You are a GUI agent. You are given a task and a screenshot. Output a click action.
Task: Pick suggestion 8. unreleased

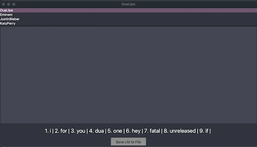point(180,131)
